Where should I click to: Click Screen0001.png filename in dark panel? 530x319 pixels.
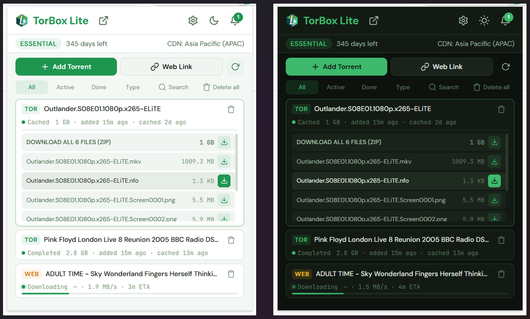pyautogui.click(x=371, y=200)
